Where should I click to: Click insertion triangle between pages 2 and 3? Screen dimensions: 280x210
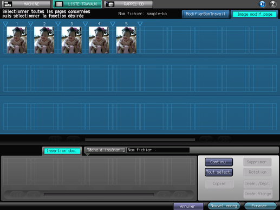click(x=58, y=24)
